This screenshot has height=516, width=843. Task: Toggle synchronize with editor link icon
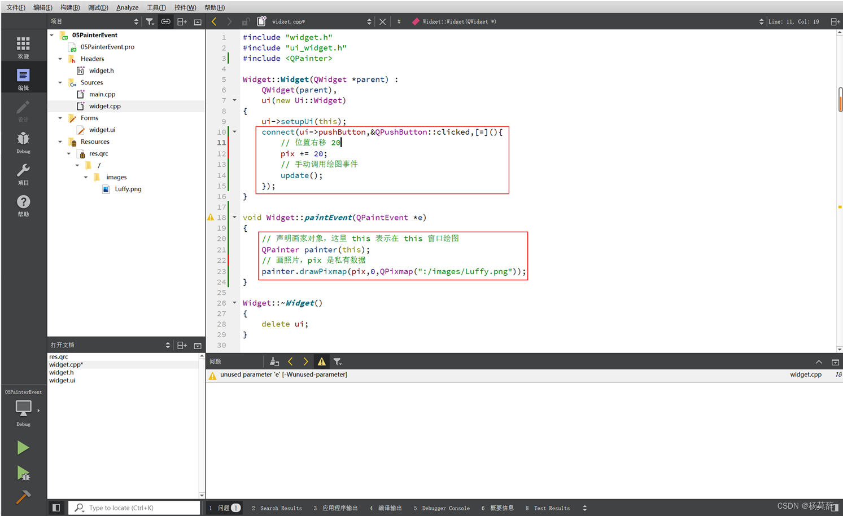[x=165, y=21]
